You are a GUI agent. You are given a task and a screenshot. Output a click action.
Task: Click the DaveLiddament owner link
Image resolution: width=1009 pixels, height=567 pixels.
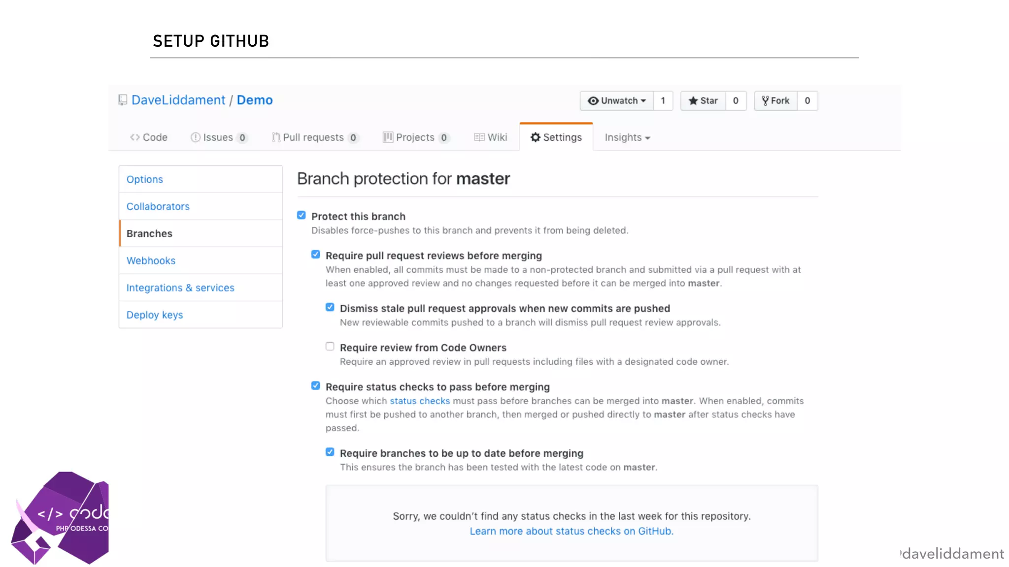[x=178, y=100]
